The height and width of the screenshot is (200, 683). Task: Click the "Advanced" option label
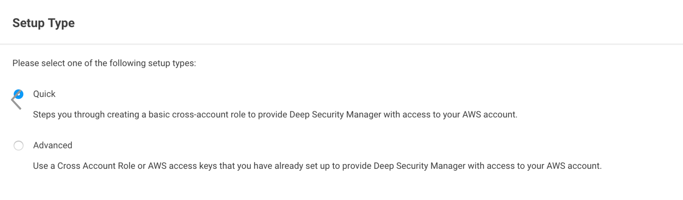coord(53,145)
